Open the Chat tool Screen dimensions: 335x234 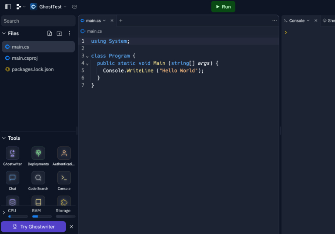tap(12, 178)
